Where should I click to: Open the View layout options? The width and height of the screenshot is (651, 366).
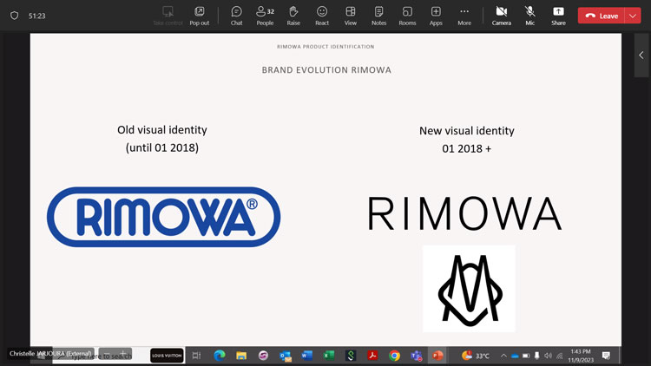click(x=351, y=15)
